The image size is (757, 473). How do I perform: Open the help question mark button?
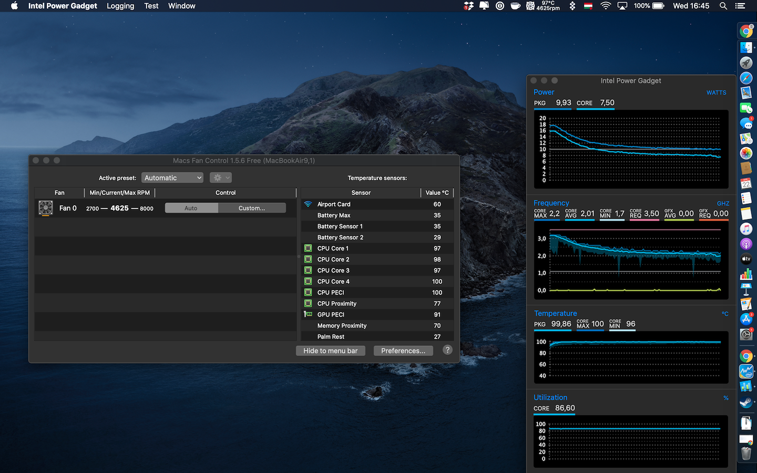coord(447,350)
